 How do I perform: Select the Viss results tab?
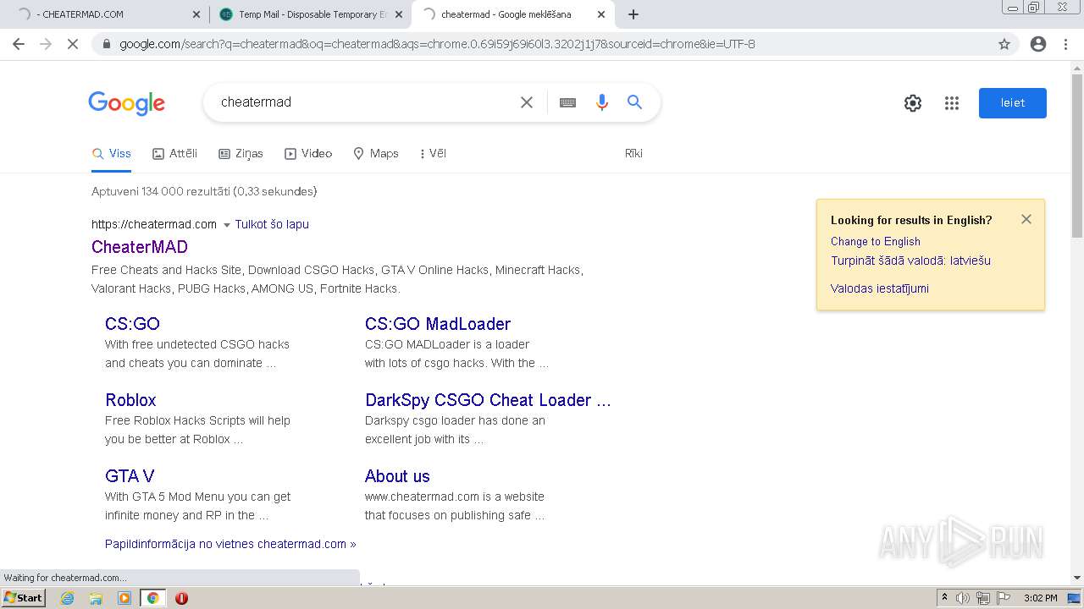tap(112, 154)
